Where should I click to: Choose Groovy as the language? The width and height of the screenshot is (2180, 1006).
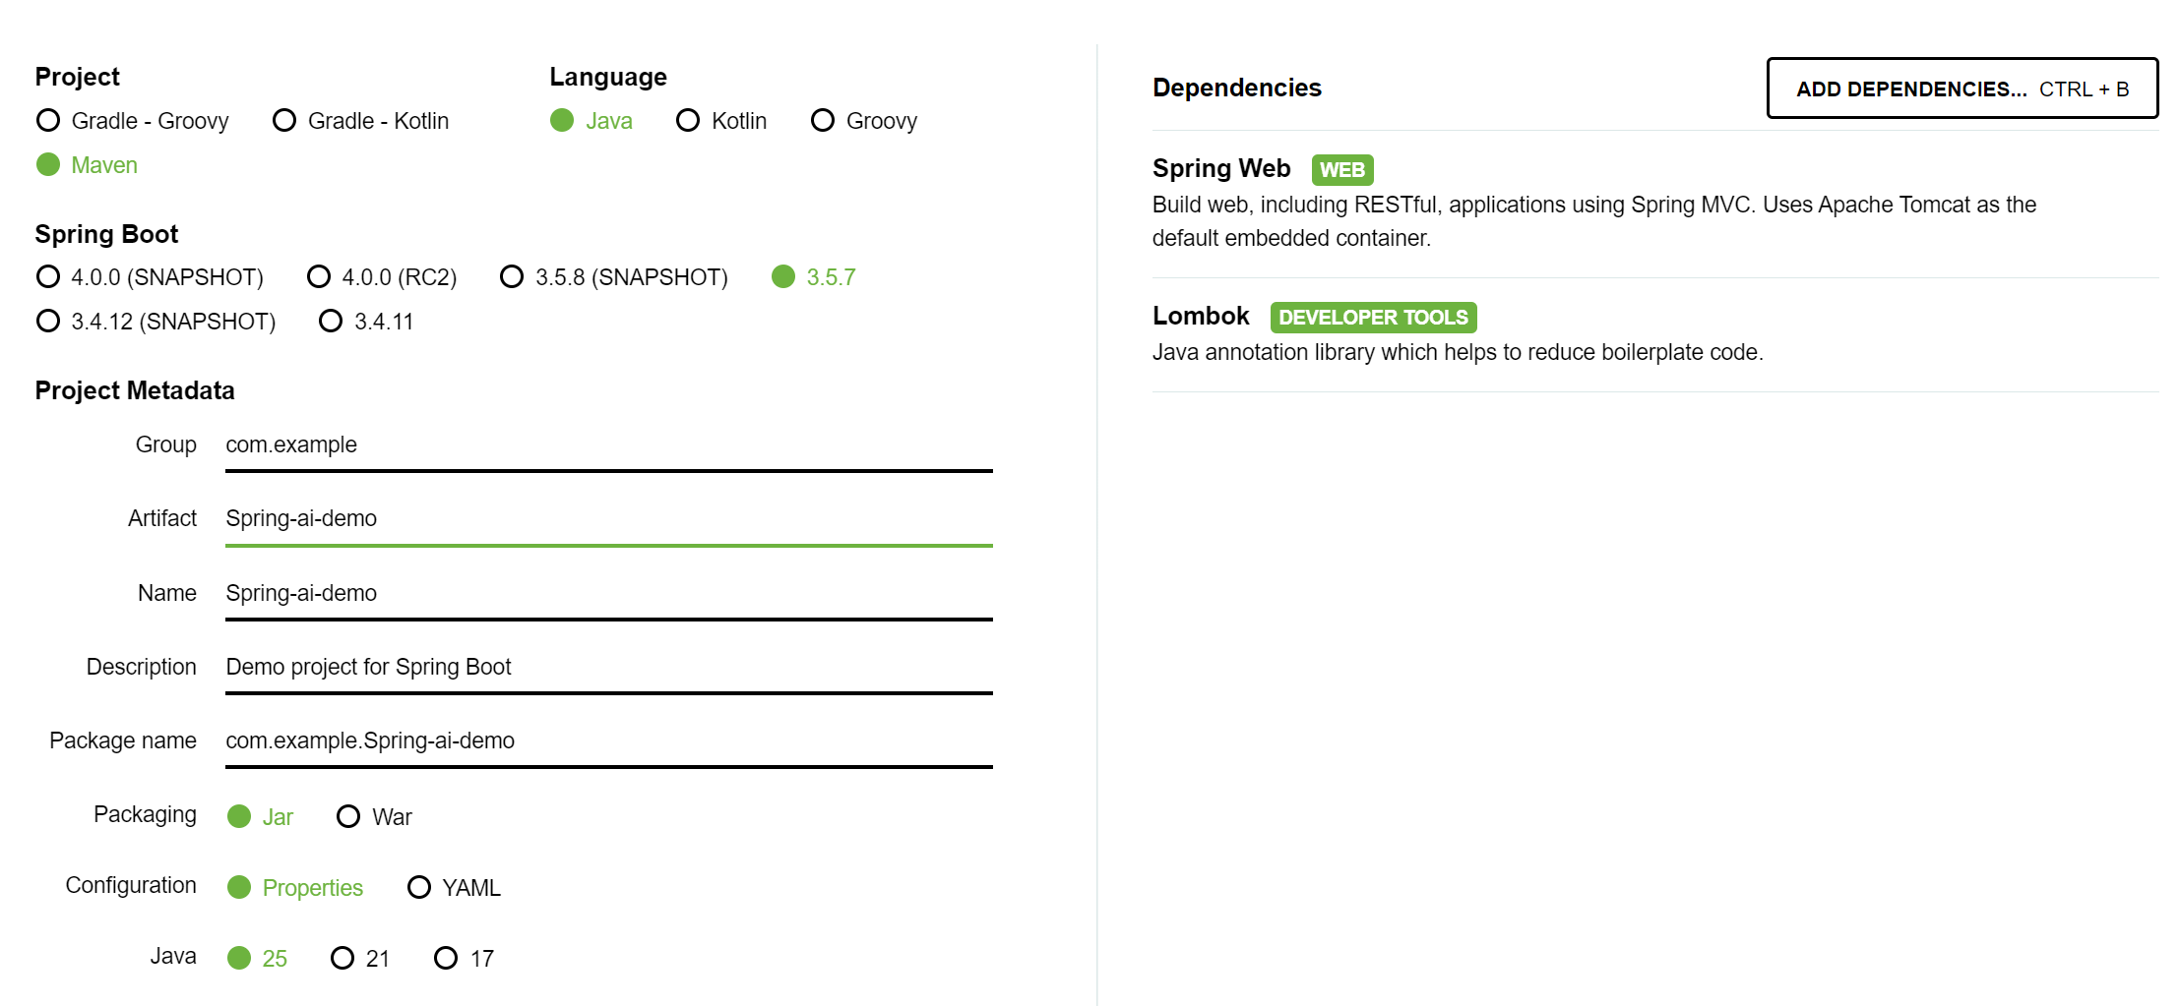[x=823, y=121]
